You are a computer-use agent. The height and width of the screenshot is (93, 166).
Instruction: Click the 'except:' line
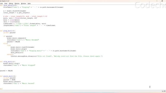[10, 55]
